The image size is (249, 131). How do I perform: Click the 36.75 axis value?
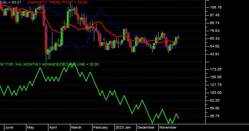coord(214,116)
